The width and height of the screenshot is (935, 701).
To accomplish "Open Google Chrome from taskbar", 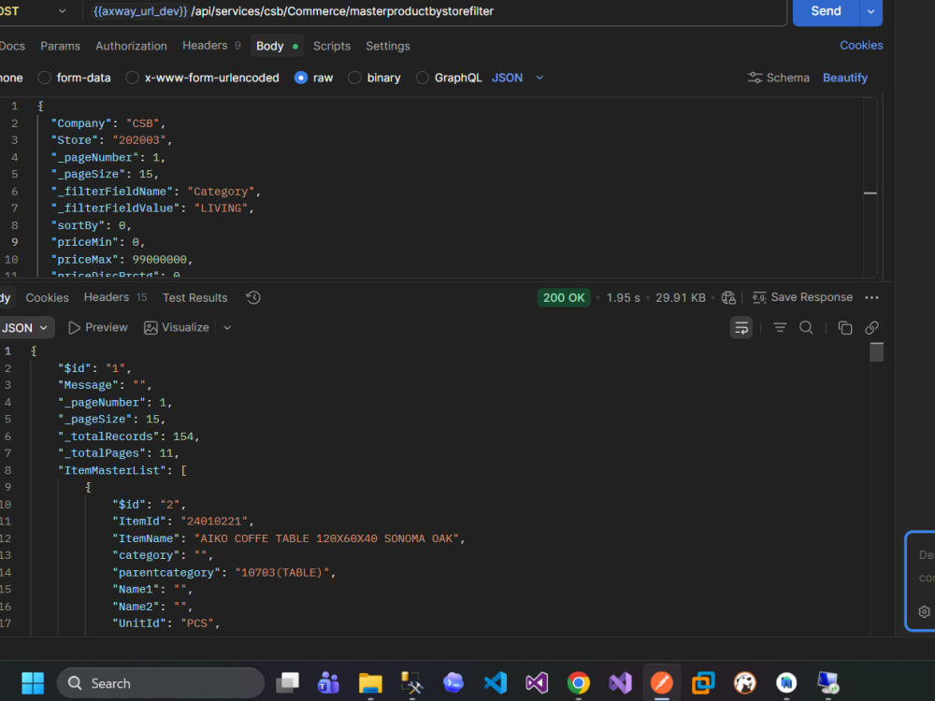I will click(x=579, y=682).
